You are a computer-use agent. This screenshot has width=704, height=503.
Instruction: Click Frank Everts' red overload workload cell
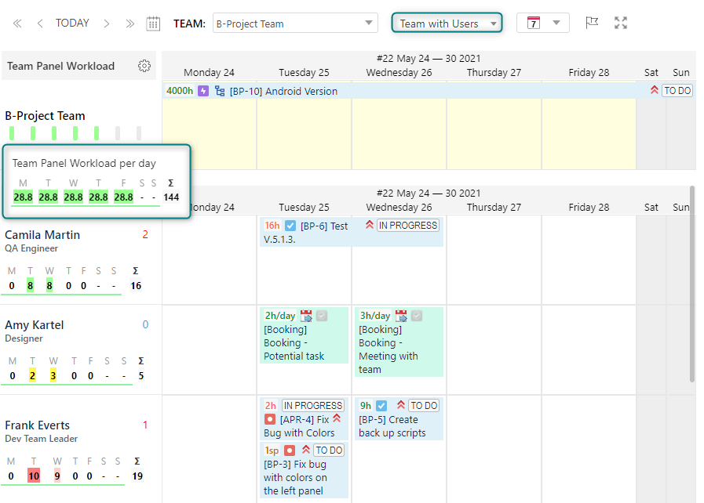[33, 476]
